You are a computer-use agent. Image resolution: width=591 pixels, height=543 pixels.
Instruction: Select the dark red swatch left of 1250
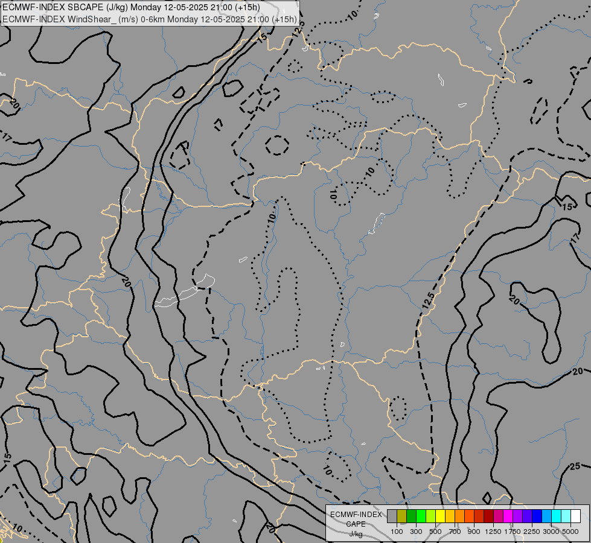point(489,516)
